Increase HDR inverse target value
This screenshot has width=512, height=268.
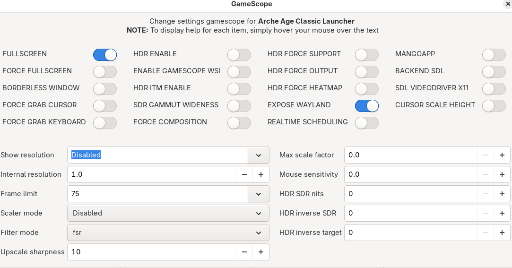click(x=502, y=233)
